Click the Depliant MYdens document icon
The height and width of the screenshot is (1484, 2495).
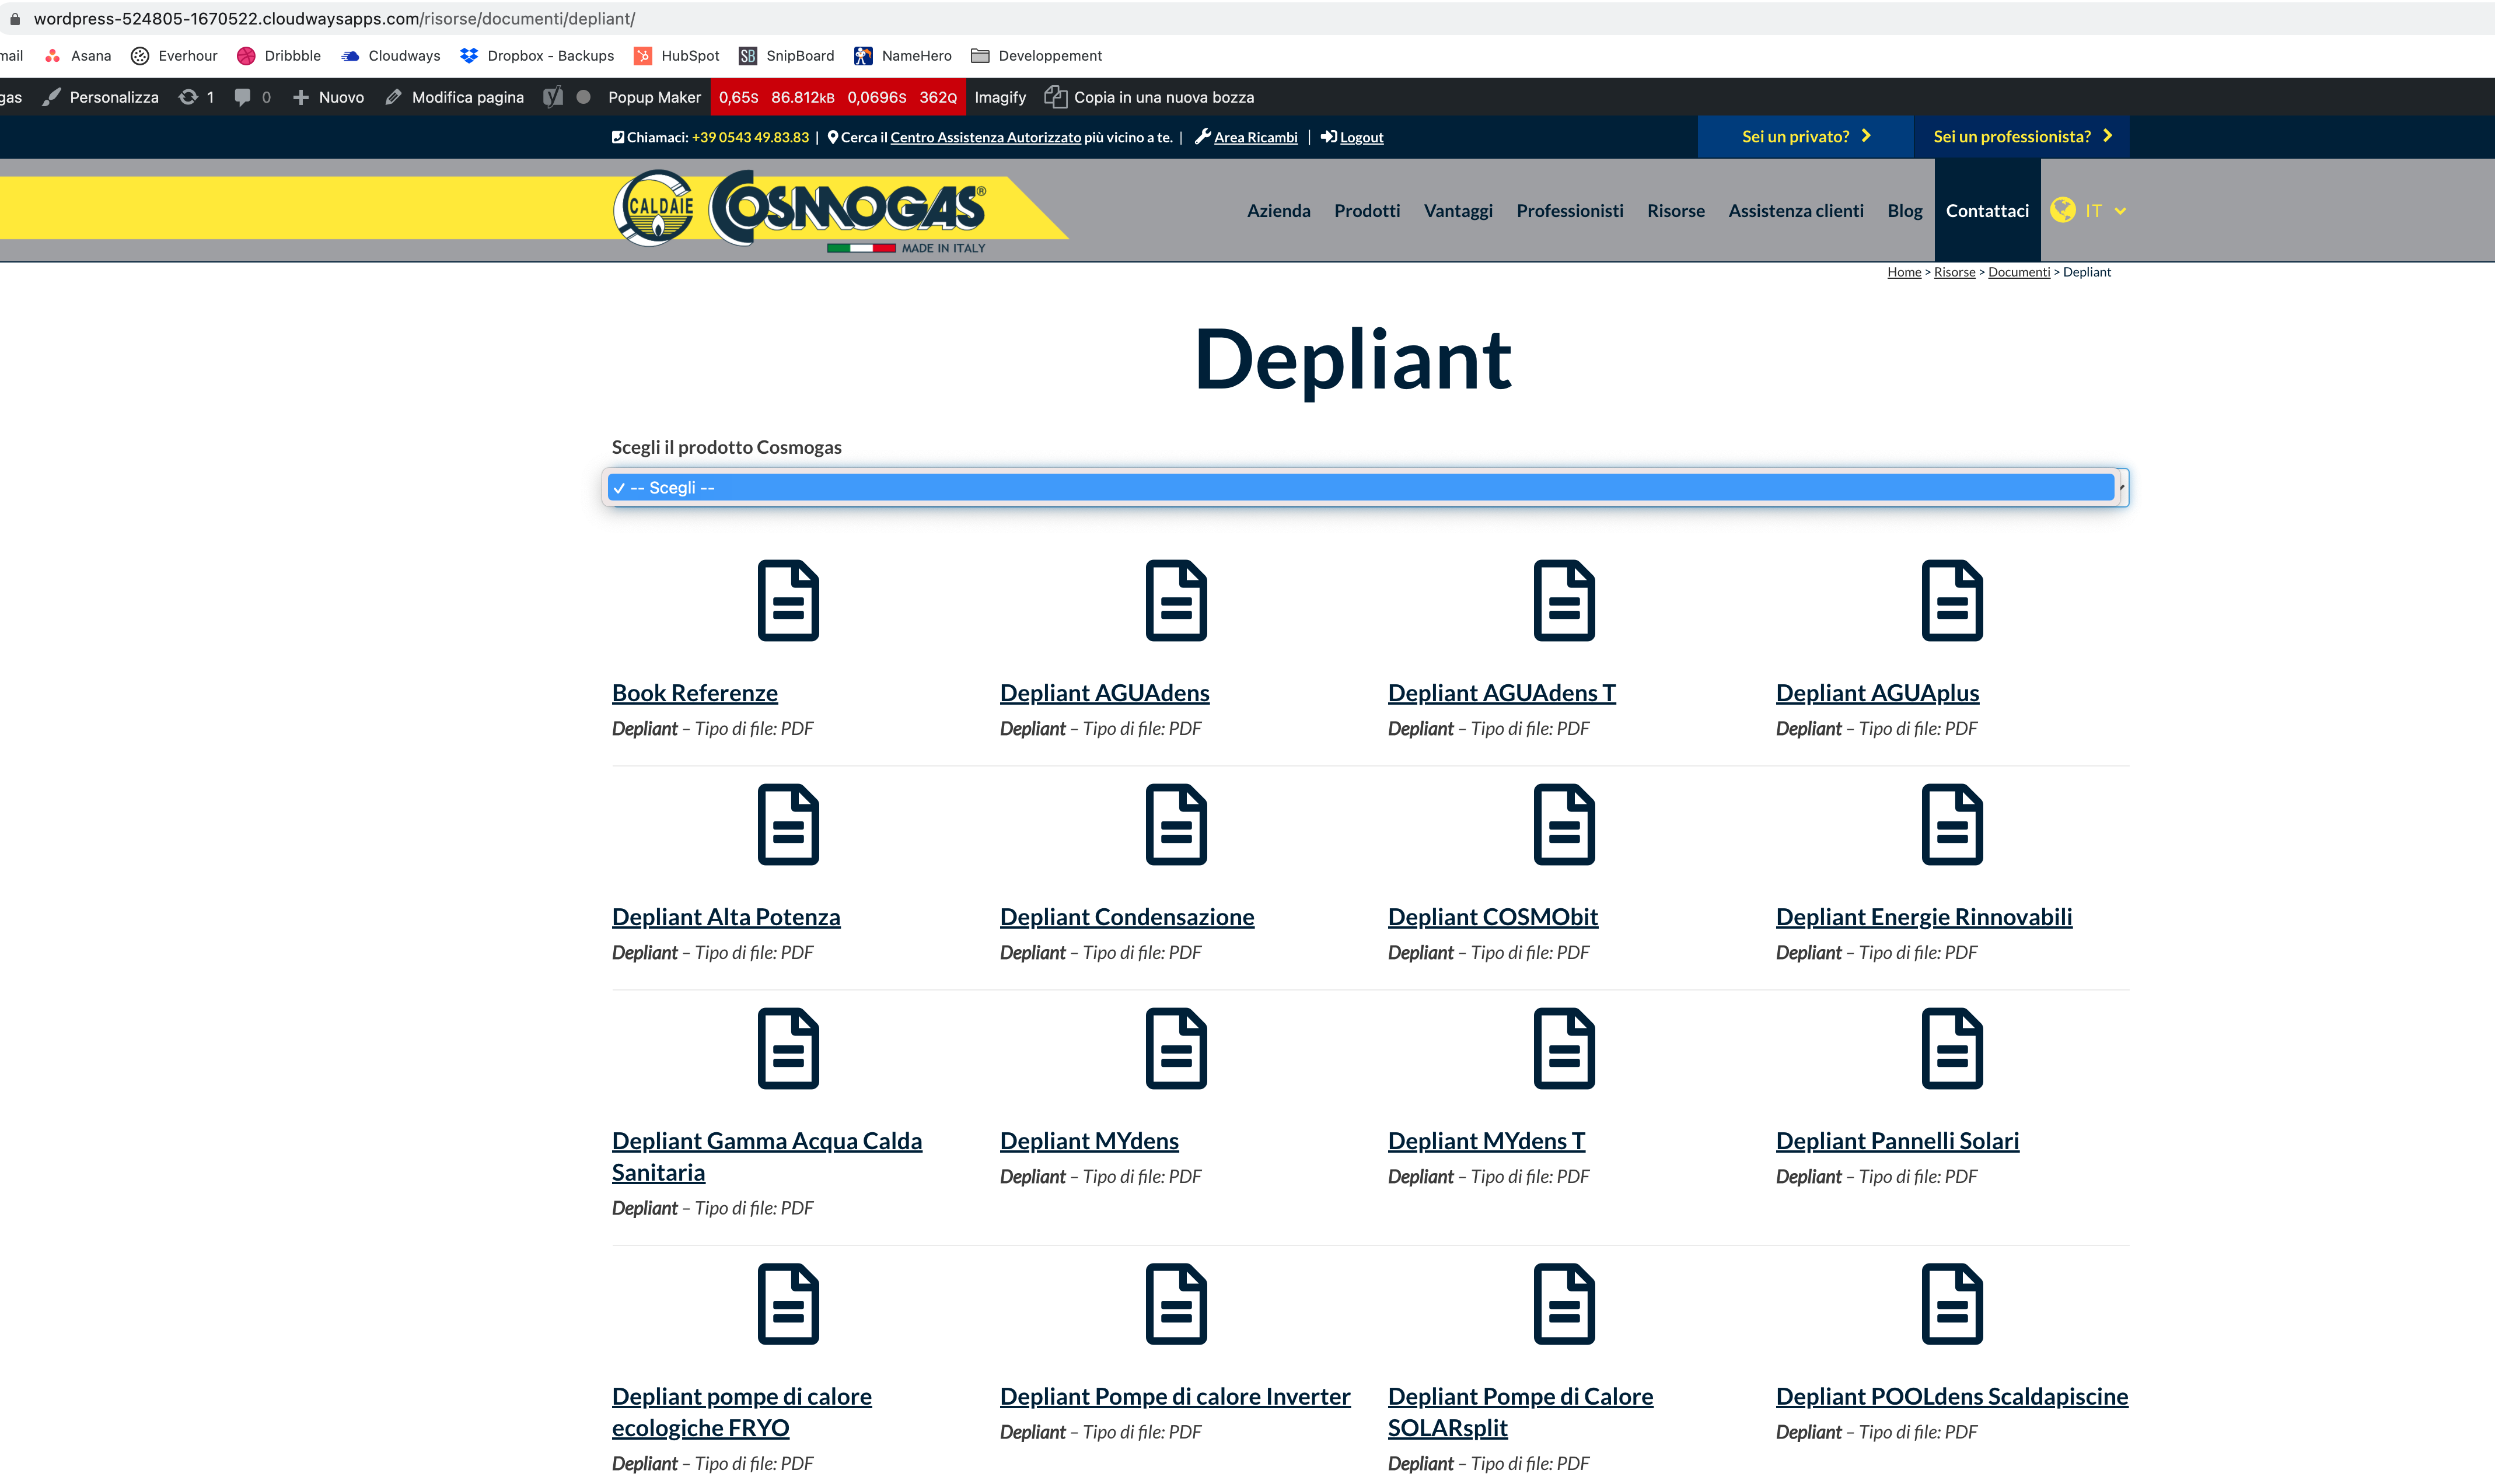pyautogui.click(x=1176, y=1048)
